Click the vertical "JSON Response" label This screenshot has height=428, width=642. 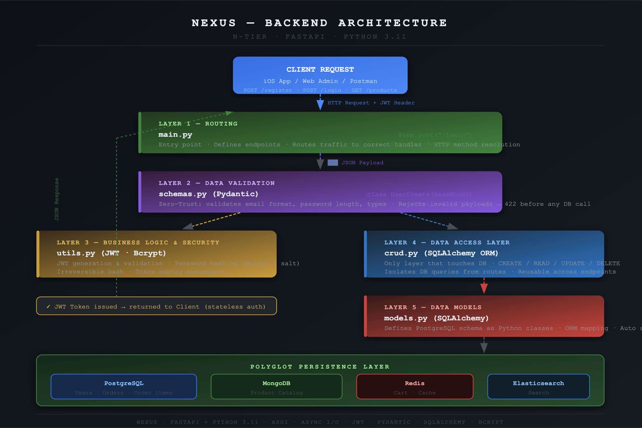[x=57, y=199]
